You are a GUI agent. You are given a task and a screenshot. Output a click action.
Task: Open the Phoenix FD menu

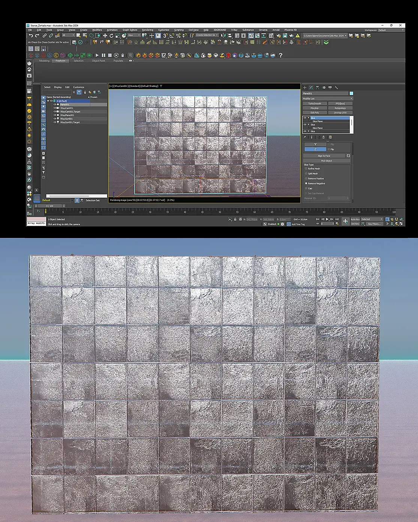[291, 30]
